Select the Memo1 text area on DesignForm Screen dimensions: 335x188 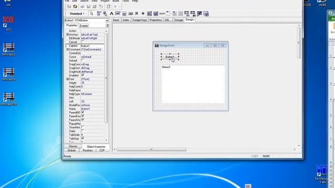point(193,85)
